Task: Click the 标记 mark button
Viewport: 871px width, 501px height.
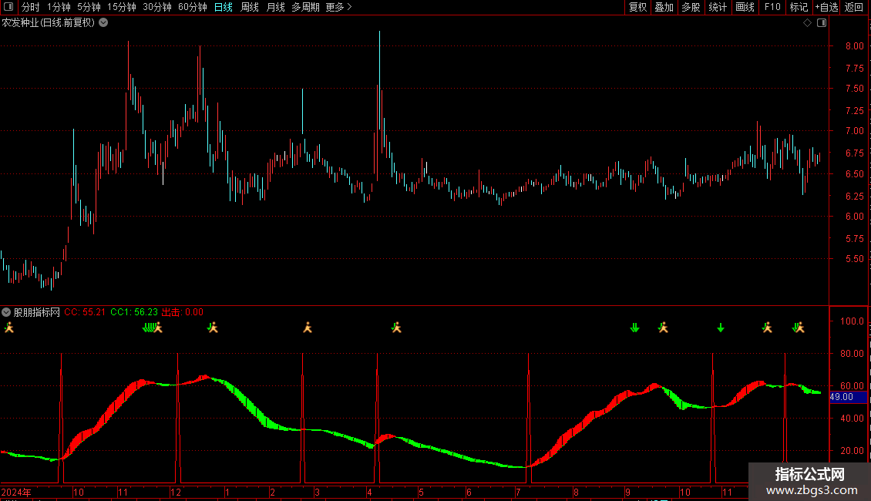Action: (799, 7)
